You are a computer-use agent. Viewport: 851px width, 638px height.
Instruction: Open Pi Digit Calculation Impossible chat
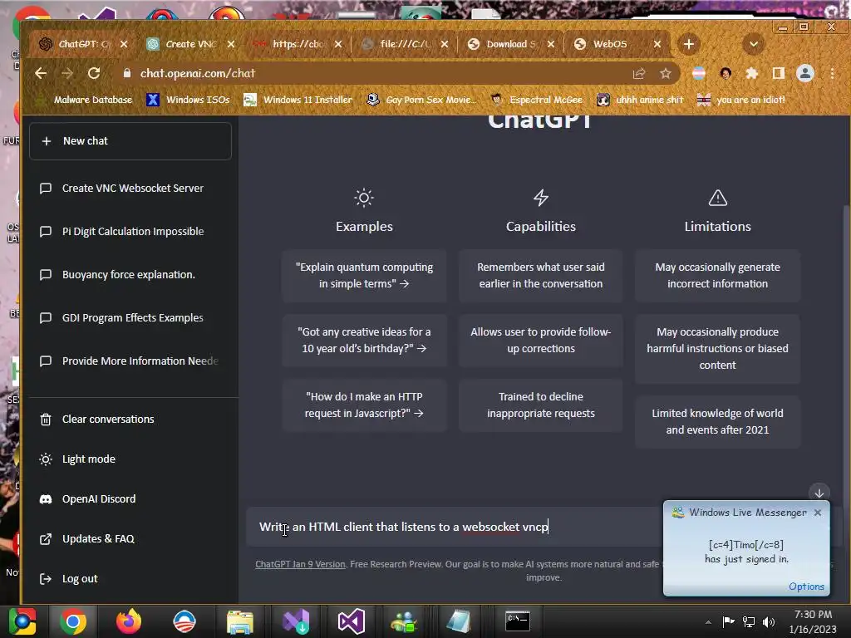[x=130, y=232]
